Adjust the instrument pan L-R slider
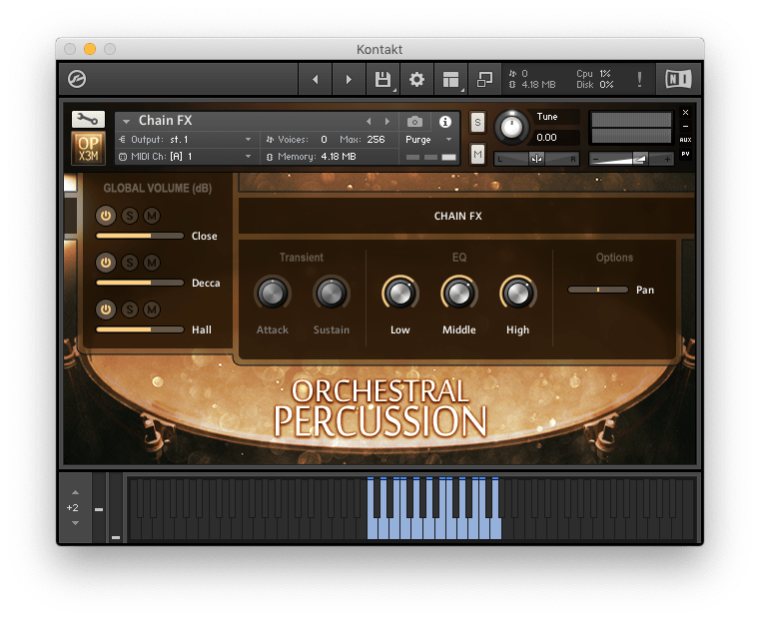This screenshot has width=760, height=620. [536, 159]
